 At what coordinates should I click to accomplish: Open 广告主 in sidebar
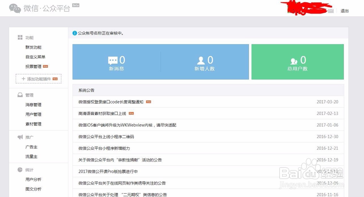pos(31,147)
